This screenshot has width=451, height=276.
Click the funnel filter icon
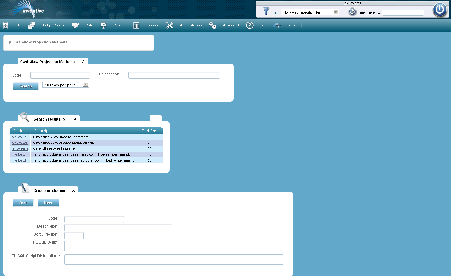[x=266, y=12]
